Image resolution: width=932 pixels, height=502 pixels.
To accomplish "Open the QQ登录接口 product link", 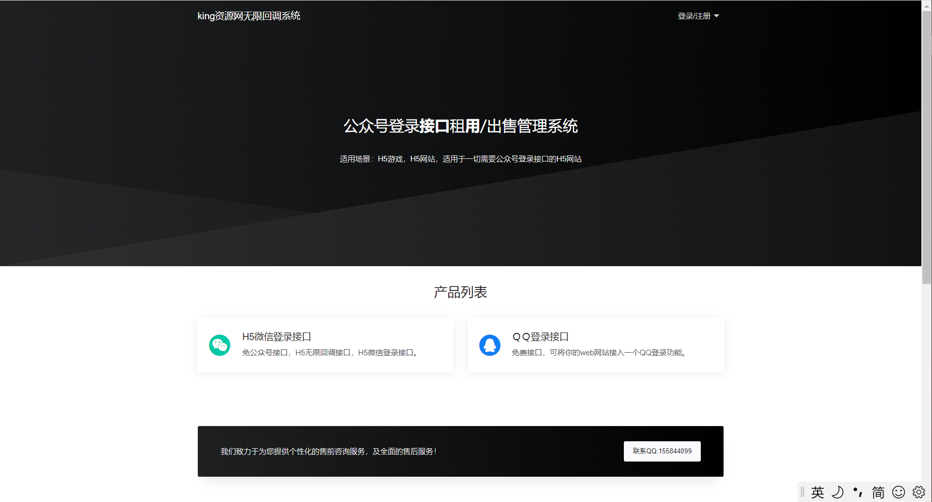I will click(x=539, y=336).
